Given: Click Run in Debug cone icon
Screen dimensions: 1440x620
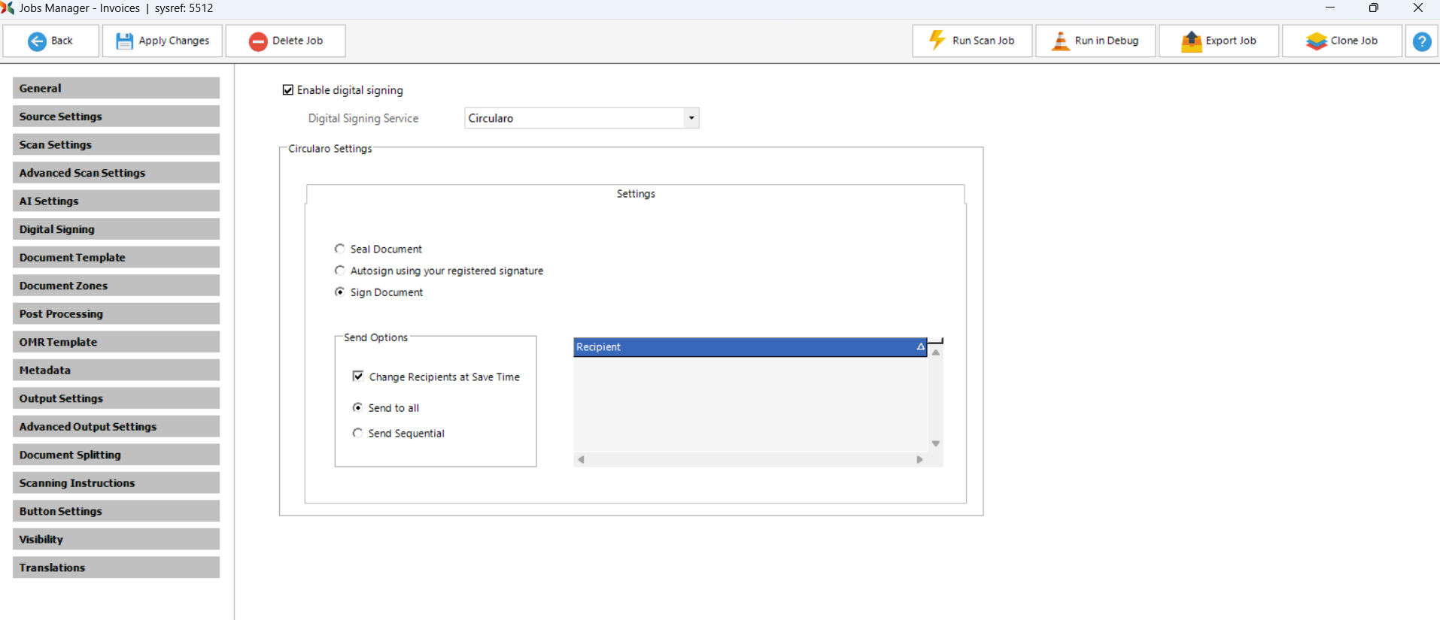Looking at the screenshot, I should (x=1060, y=41).
